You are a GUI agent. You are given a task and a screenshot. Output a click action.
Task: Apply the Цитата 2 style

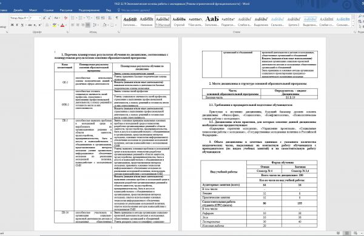pyautogui.click(x=294, y=21)
